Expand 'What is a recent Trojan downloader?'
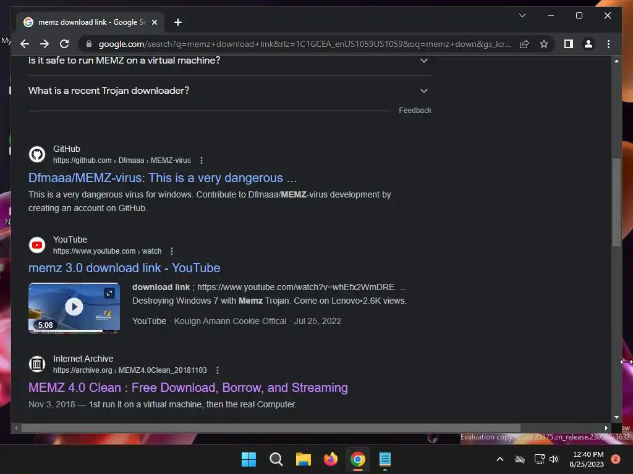Viewport: 633px width, 474px height. (x=230, y=91)
